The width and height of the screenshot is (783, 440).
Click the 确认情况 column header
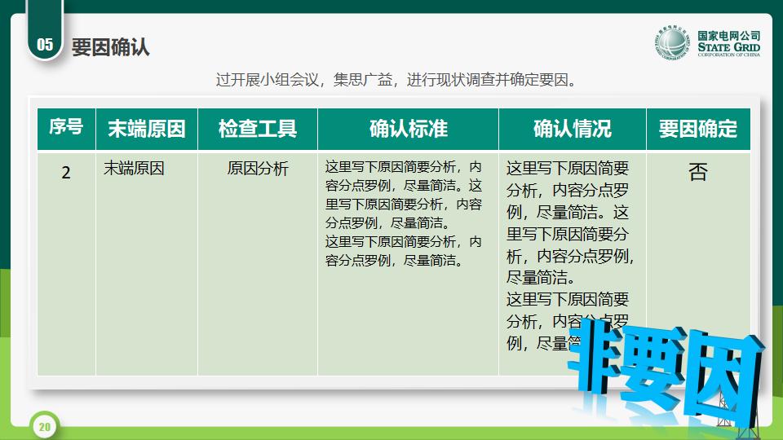(x=573, y=129)
